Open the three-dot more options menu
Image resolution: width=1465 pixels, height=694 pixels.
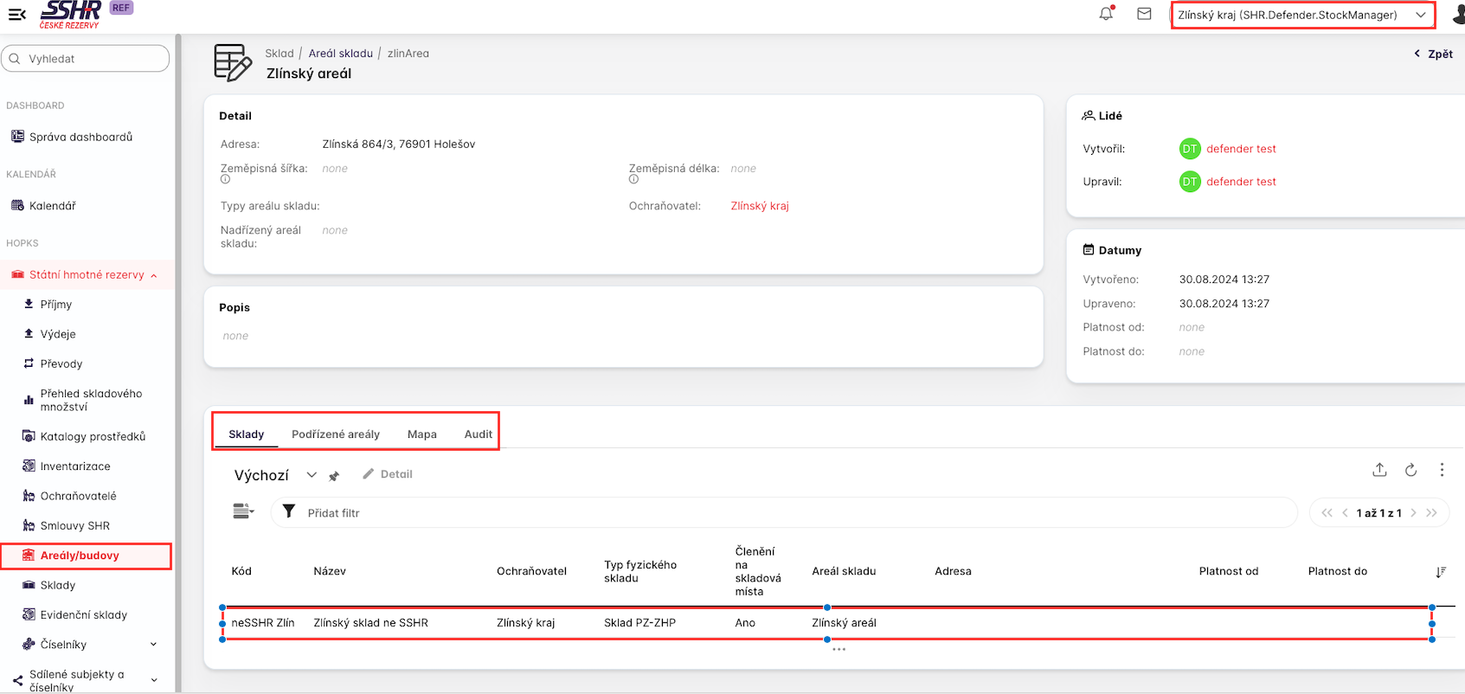(1442, 470)
